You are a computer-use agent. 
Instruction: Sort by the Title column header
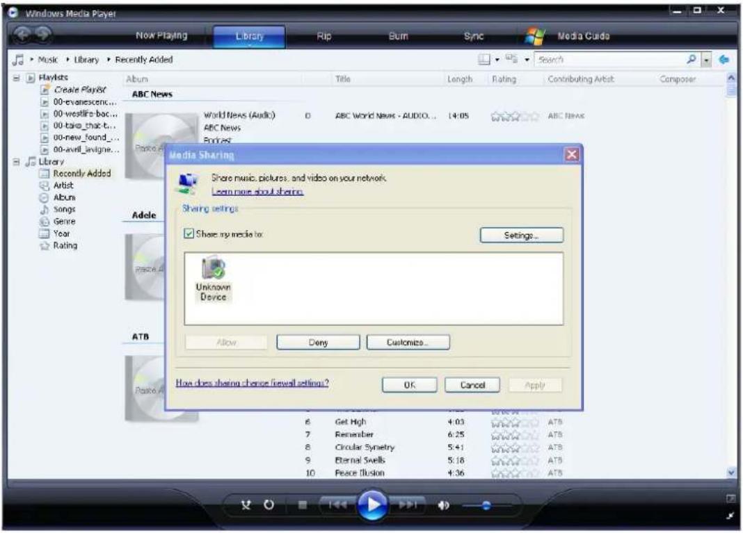click(x=342, y=79)
